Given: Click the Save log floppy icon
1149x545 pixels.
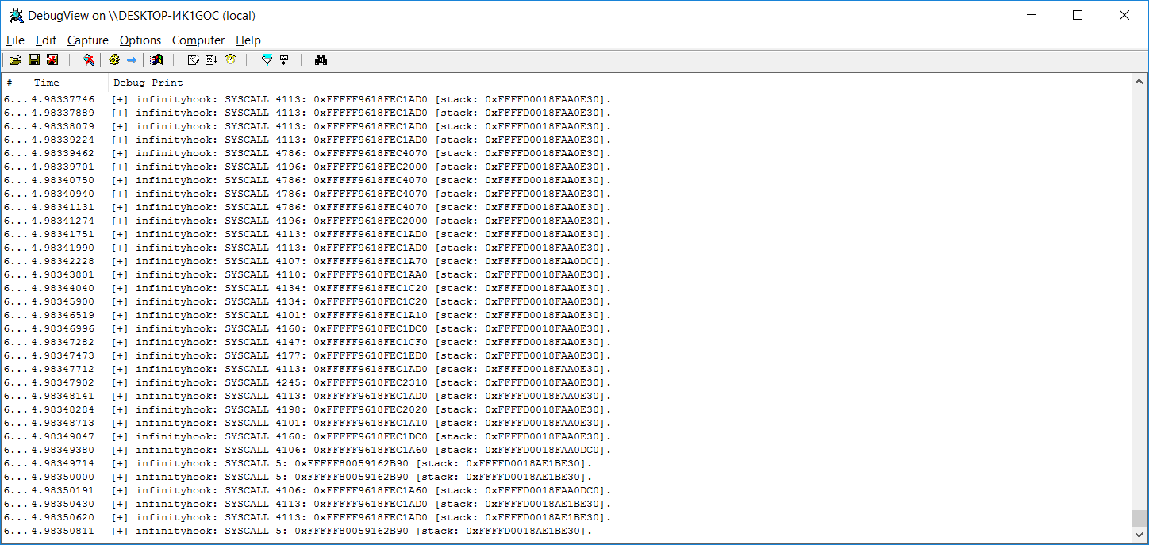Looking at the screenshot, I should point(34,59).
